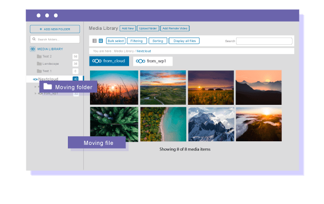Select the Media Library root icon
The image size is (324, 204).
coord(32,49)
